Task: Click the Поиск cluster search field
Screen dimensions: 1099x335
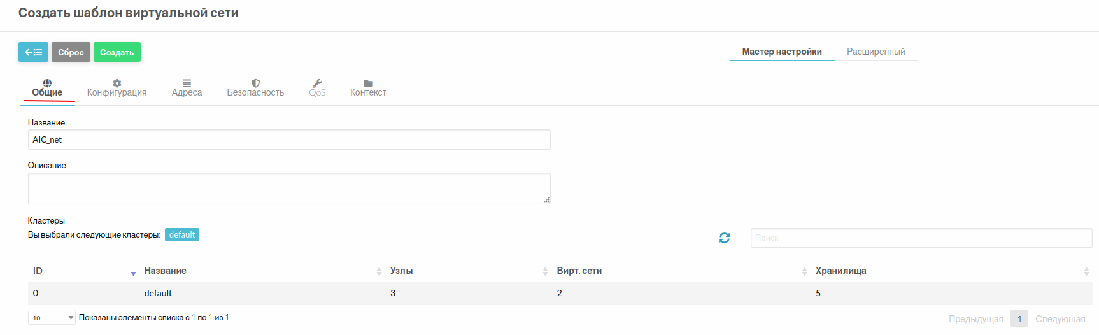Action: [x=921, y=238]
